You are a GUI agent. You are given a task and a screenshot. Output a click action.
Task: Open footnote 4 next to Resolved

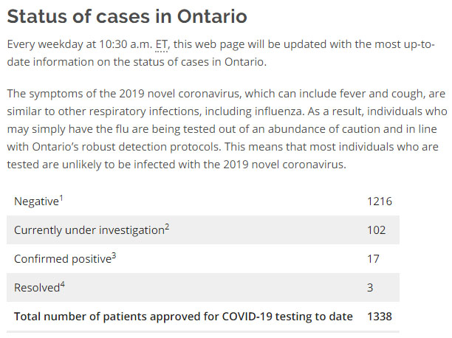(x=61, y=283)
